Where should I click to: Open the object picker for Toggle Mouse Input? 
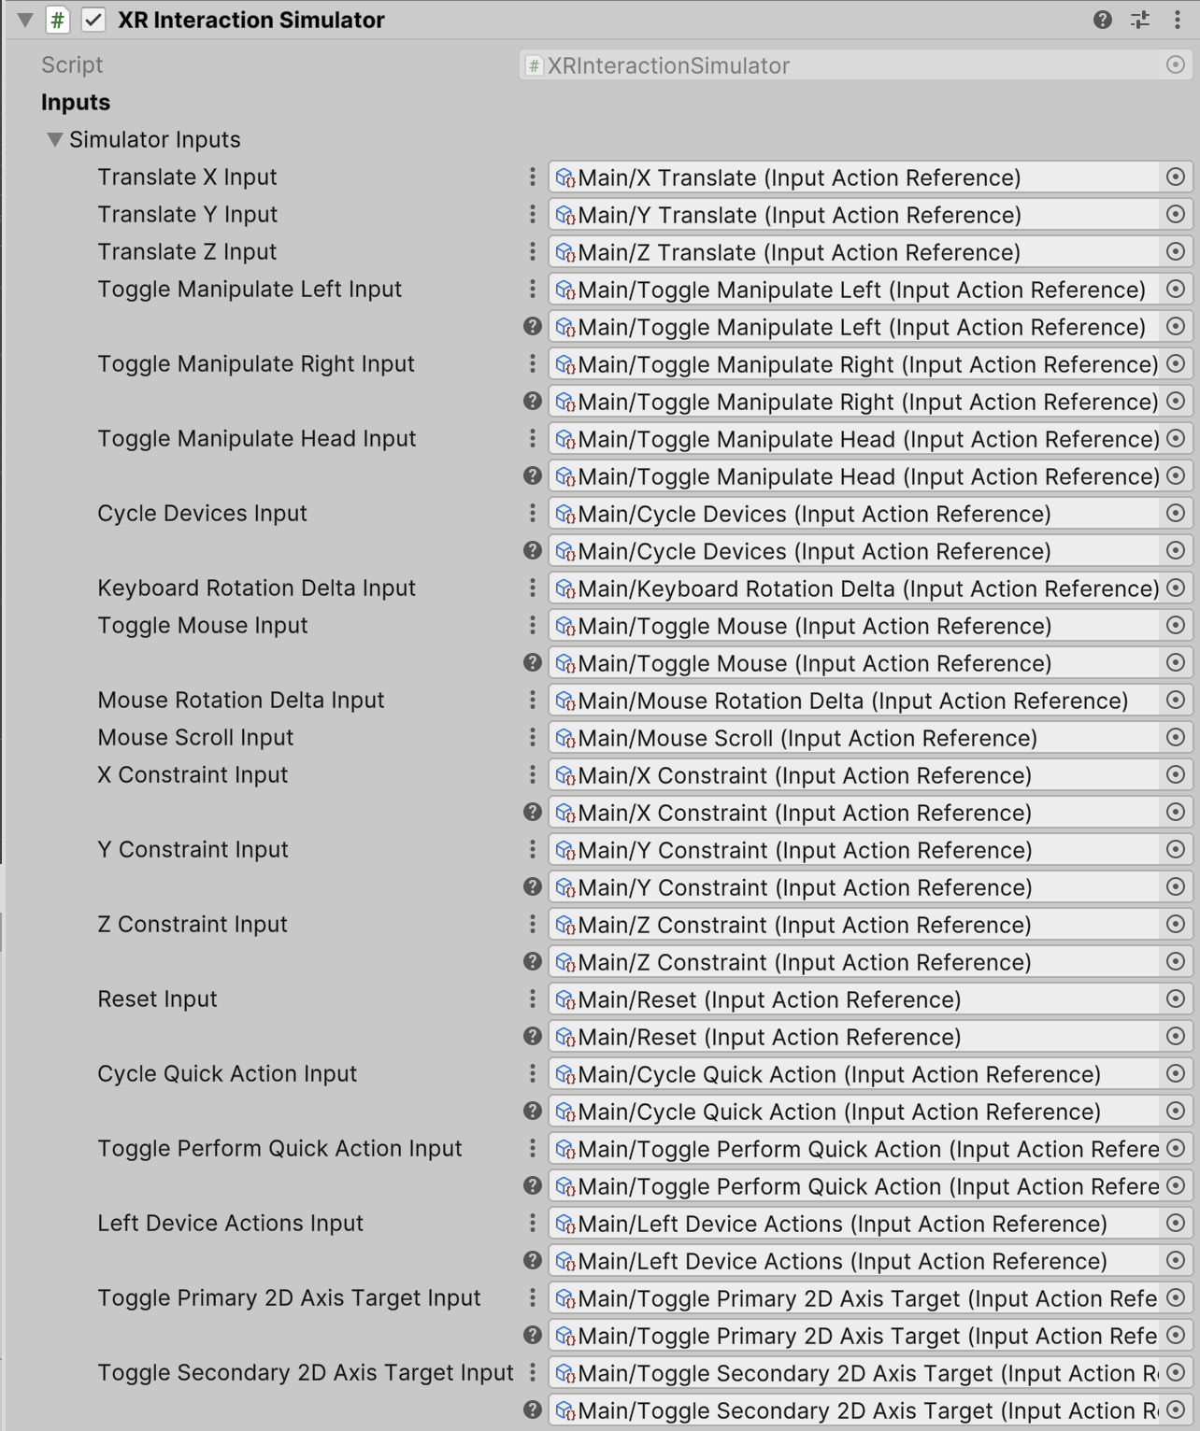(1176, 626)
